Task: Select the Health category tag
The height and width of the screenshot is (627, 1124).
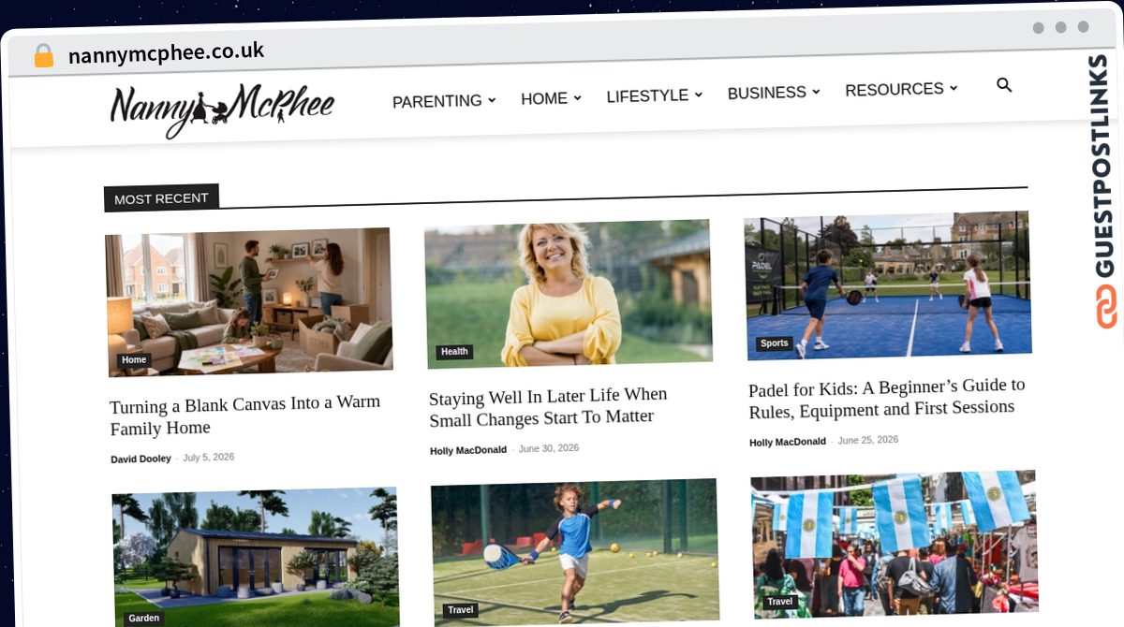Action: pos(454,352)
